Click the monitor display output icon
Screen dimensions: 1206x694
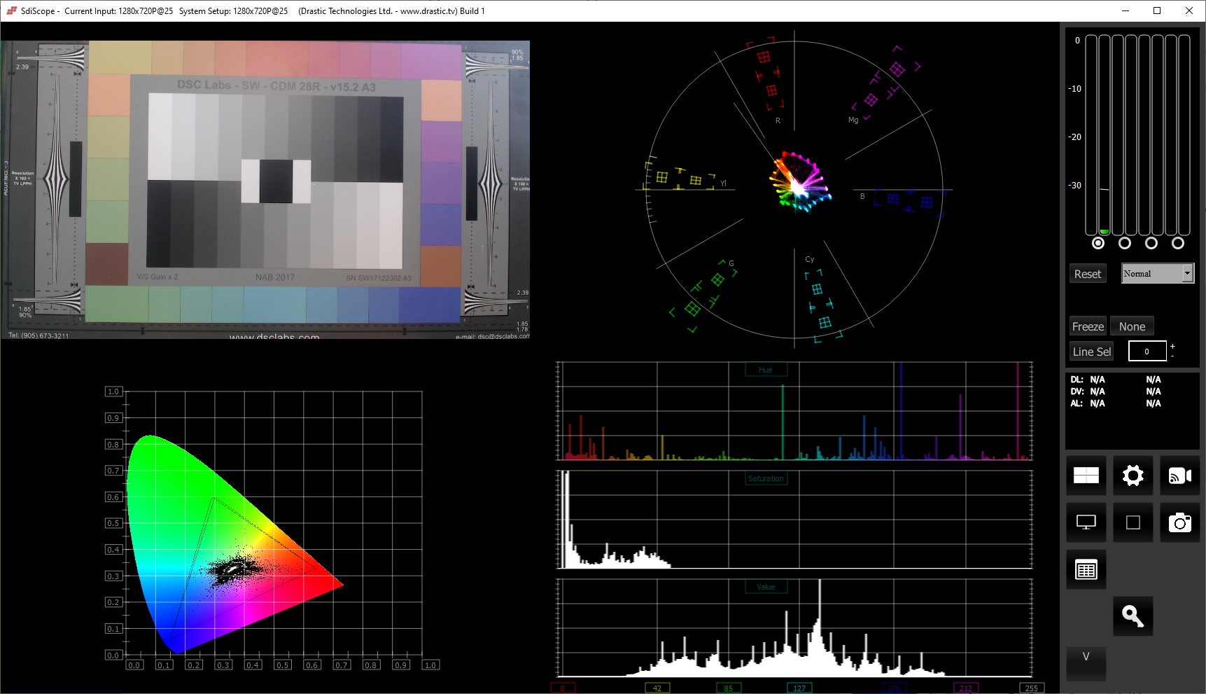click(1086, 522)
